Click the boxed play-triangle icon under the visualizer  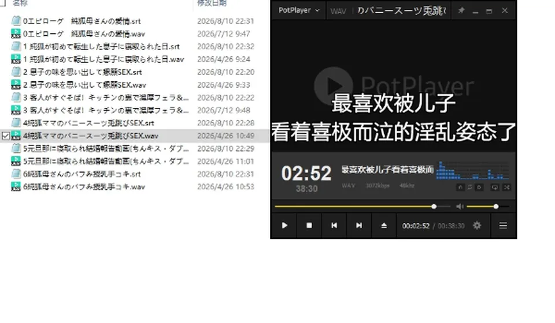[479, 187]
